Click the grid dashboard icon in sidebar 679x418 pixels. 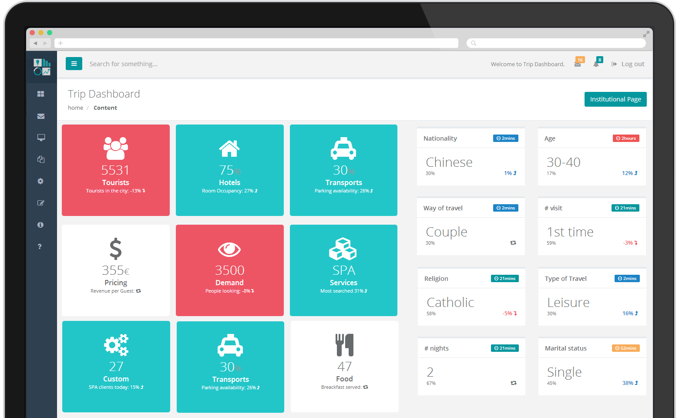point(41,94)
